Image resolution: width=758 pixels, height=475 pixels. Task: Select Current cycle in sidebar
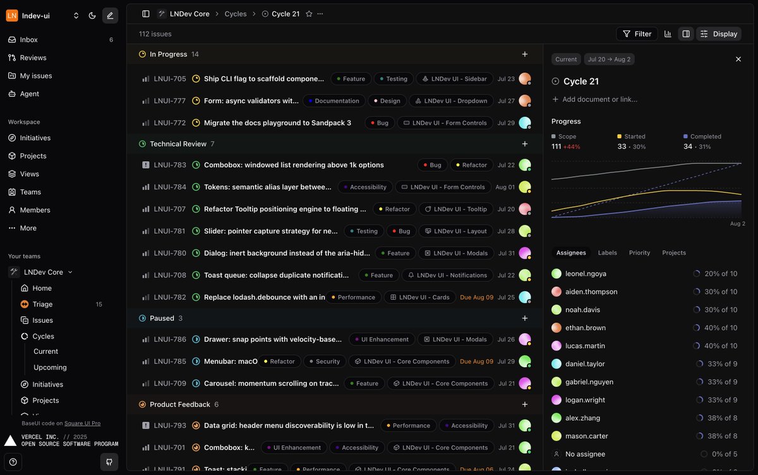pyautogui.click(x=45, y=351)
